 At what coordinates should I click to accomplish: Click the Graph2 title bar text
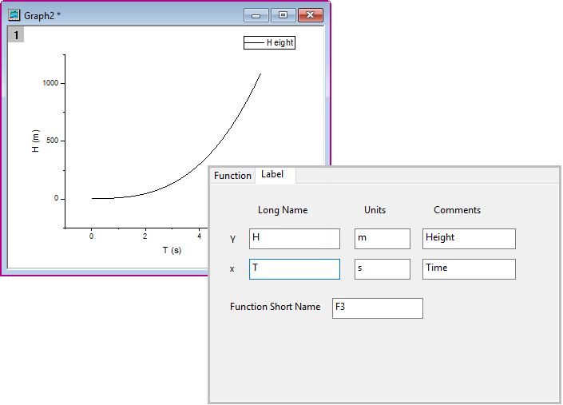point(42,15)
